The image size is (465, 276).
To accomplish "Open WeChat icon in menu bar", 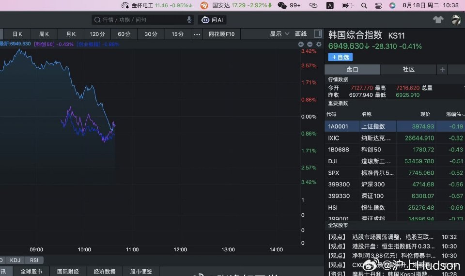I will [282, 5].
